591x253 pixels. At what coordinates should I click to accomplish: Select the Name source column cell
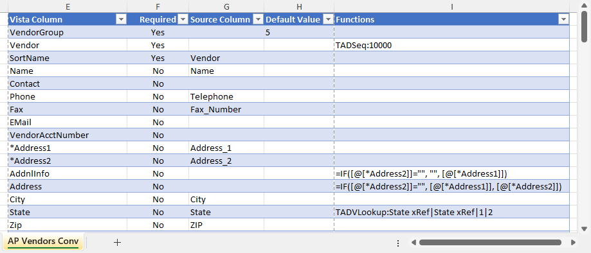coord(226,71)
